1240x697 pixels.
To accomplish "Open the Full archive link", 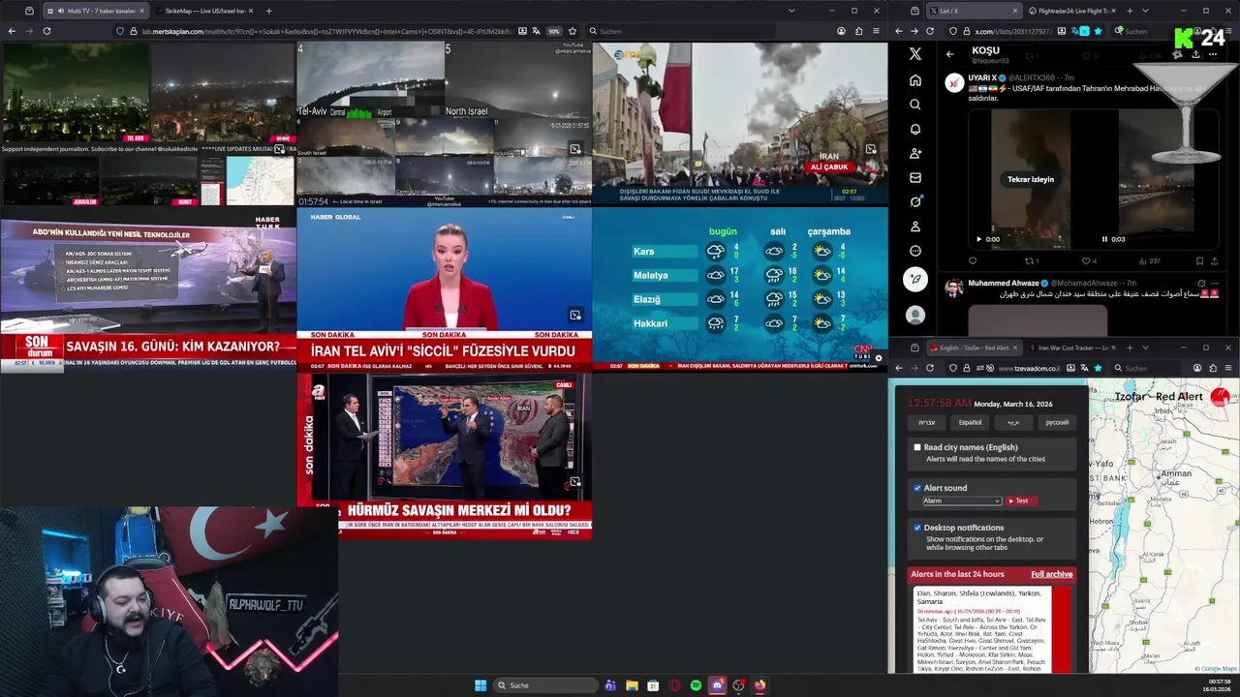I will coord(1051,574).
